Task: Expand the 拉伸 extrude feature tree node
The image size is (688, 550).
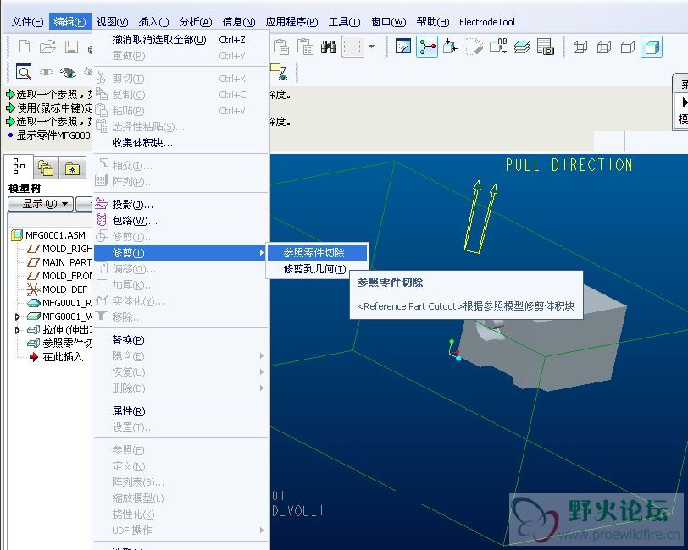Action: tap(18, 331)
